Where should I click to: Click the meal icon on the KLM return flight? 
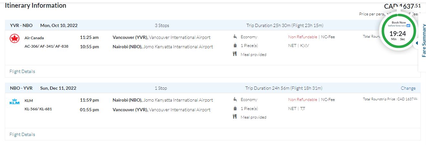point(235,117)
